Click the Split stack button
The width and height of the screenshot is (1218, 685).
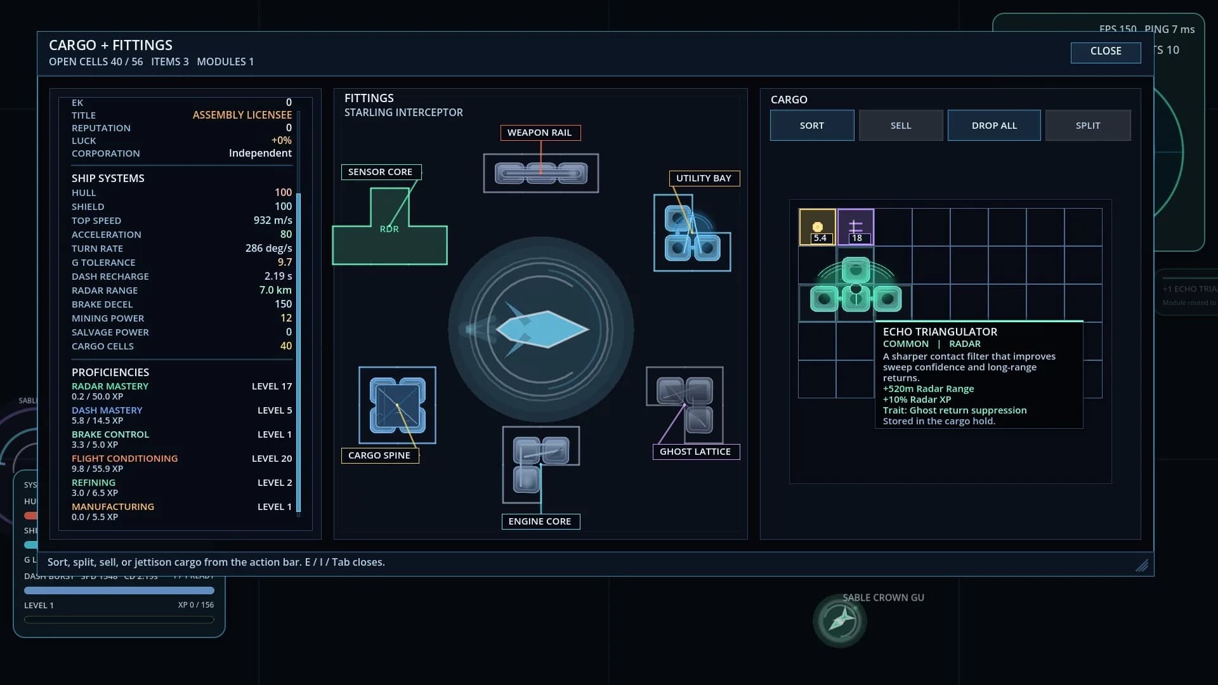click(x=1088, y=126)
